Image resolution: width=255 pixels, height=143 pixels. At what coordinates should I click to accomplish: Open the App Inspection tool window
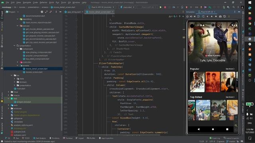pos(106,138)
